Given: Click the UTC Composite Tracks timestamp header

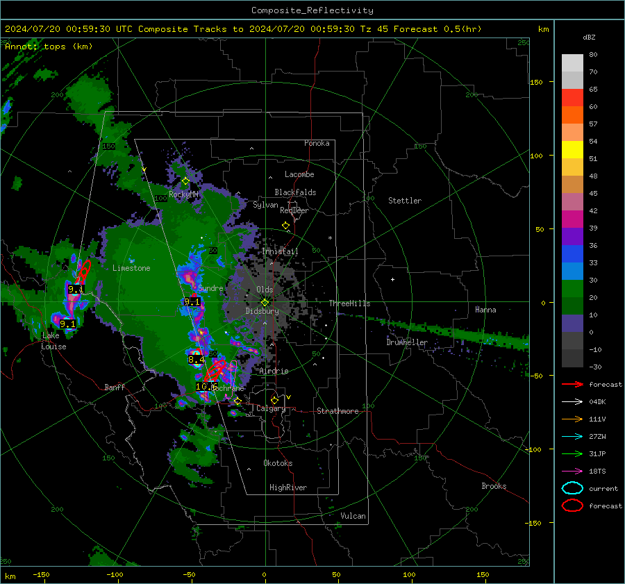Looking at the screenshot, I should click(243, 29).
